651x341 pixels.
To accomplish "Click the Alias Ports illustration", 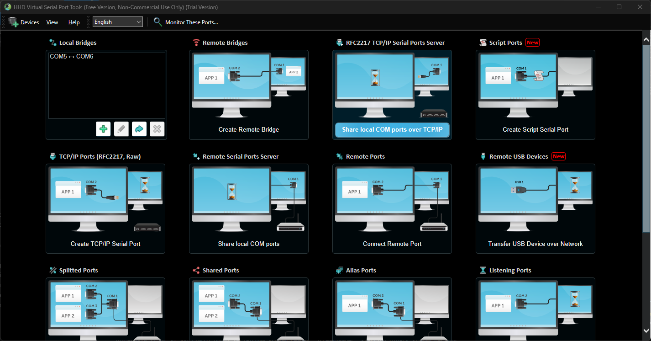I will 392,310.
